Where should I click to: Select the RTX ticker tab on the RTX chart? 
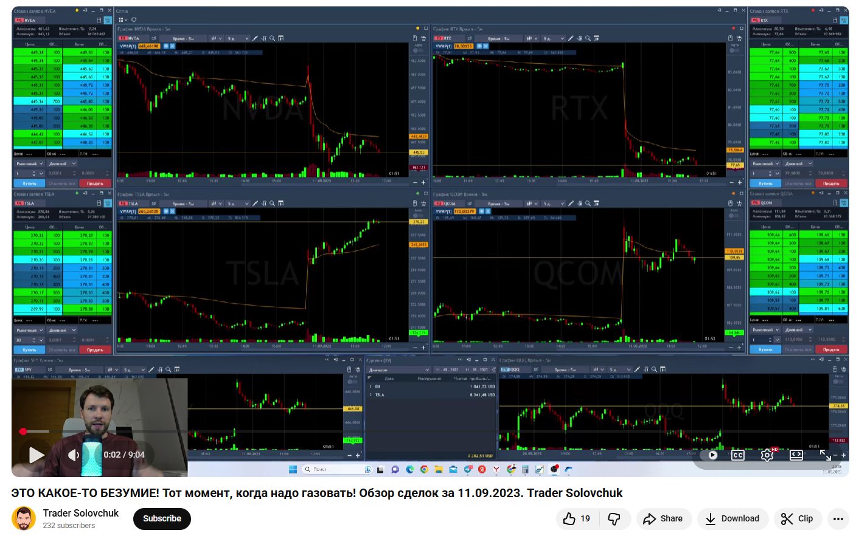448,38
